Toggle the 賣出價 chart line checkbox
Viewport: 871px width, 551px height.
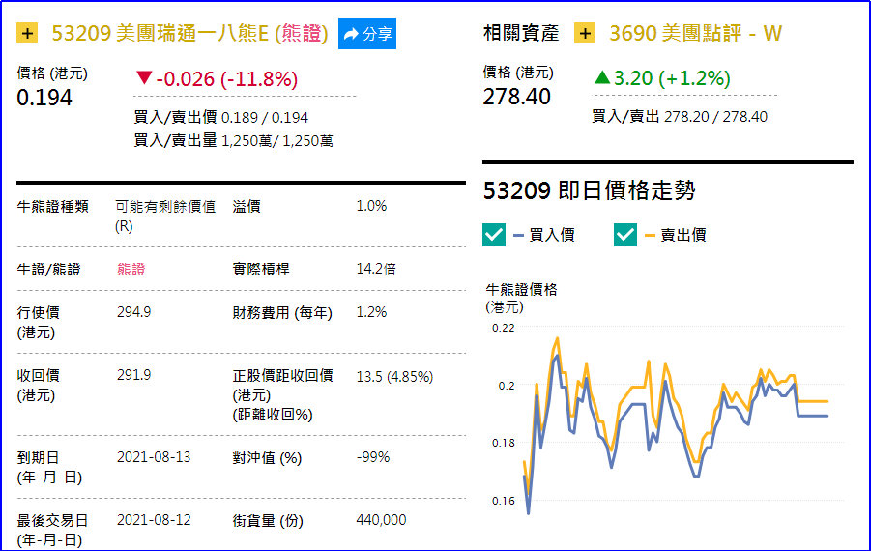[x=624, y=235]
